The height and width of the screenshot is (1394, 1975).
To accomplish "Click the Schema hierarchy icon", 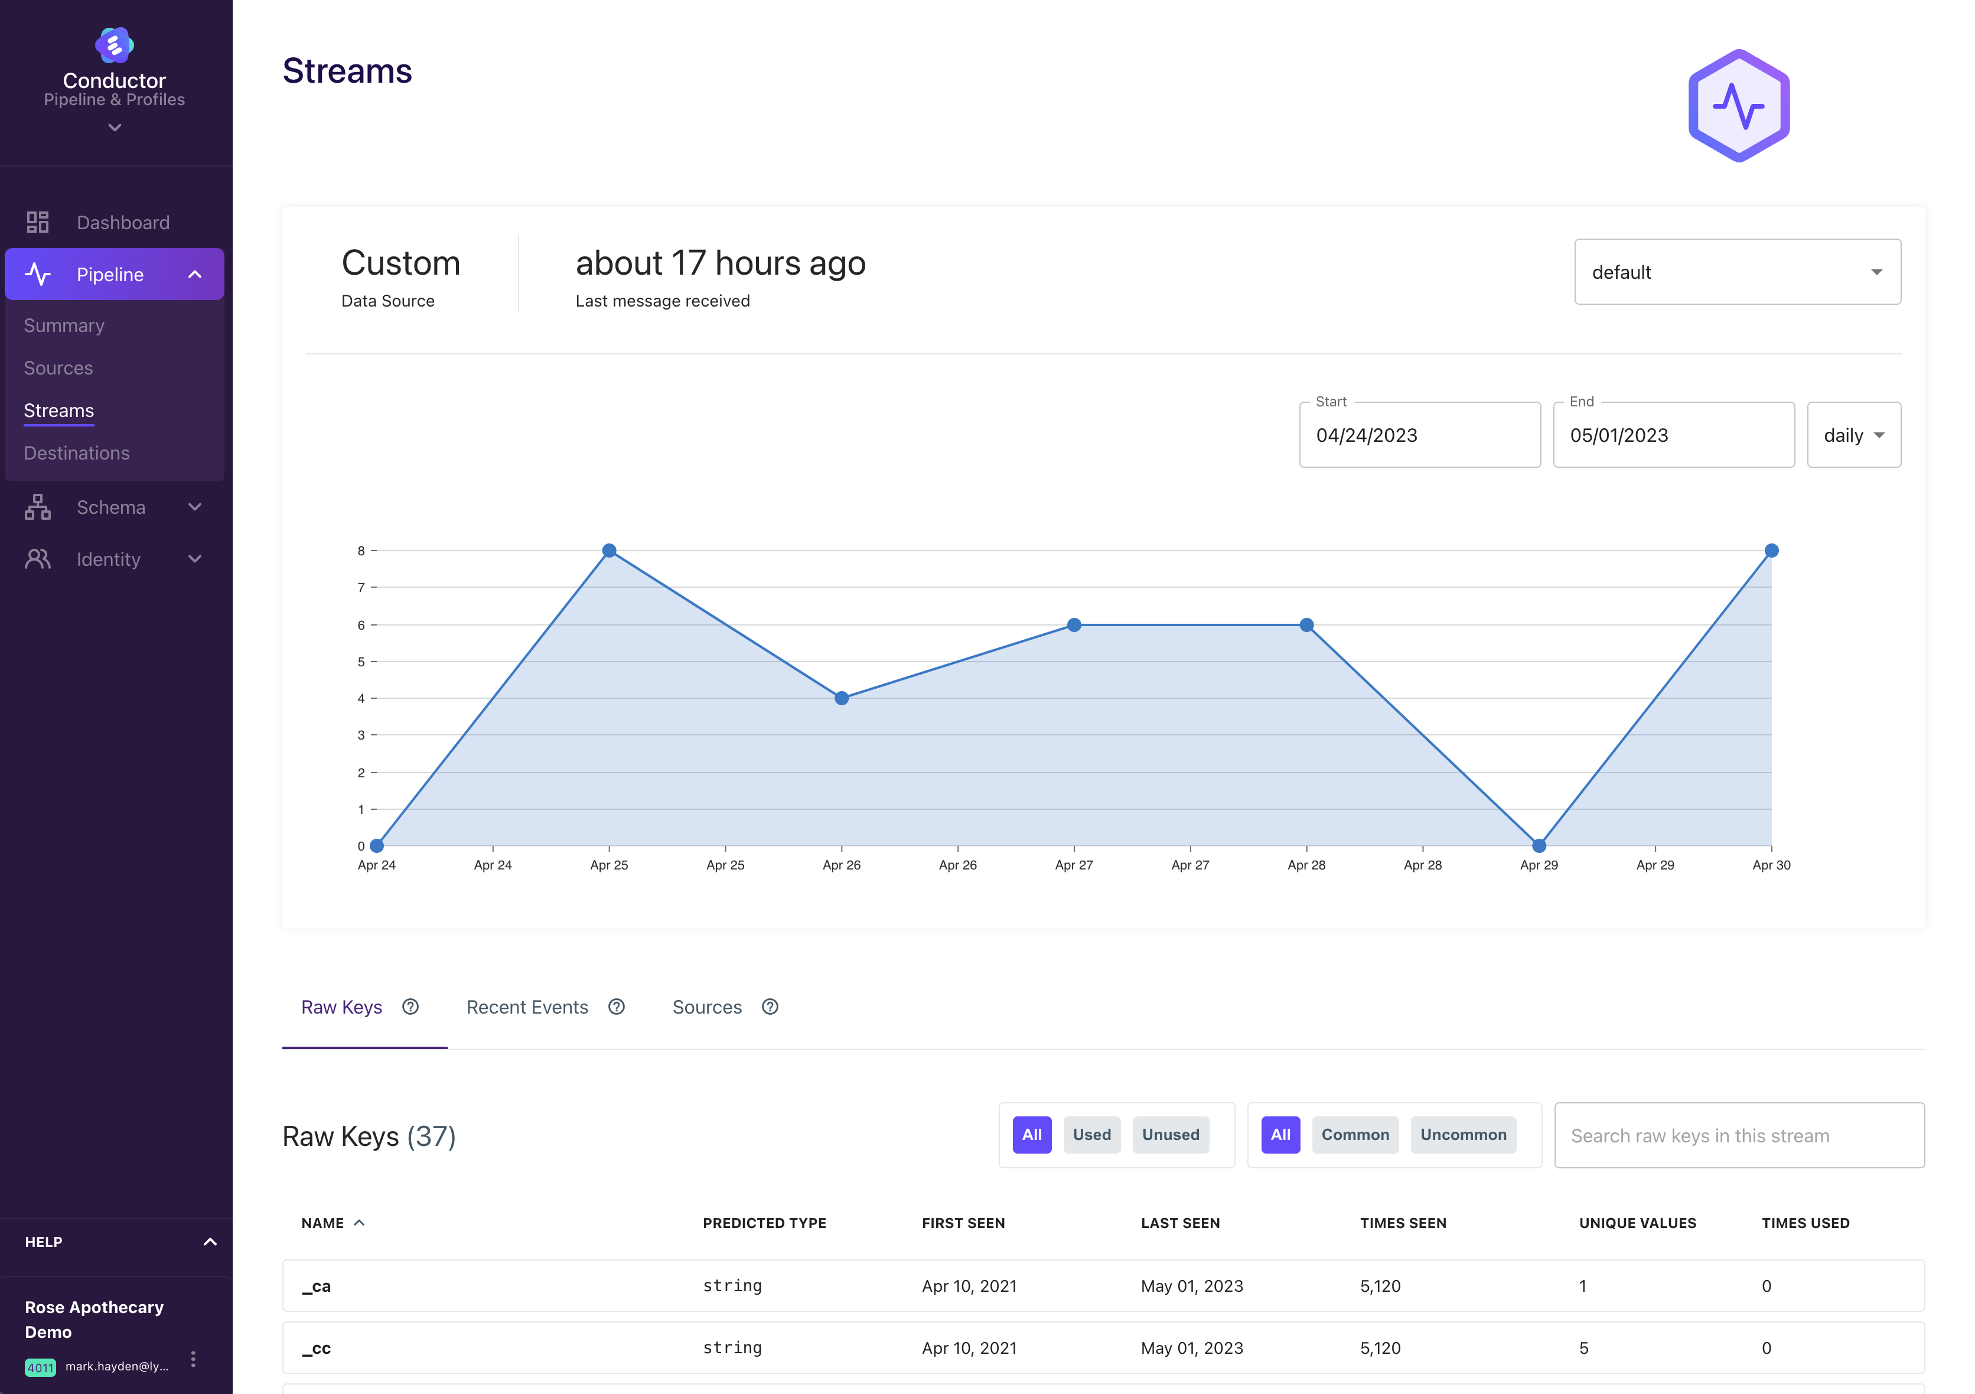I will coord(38,507).
